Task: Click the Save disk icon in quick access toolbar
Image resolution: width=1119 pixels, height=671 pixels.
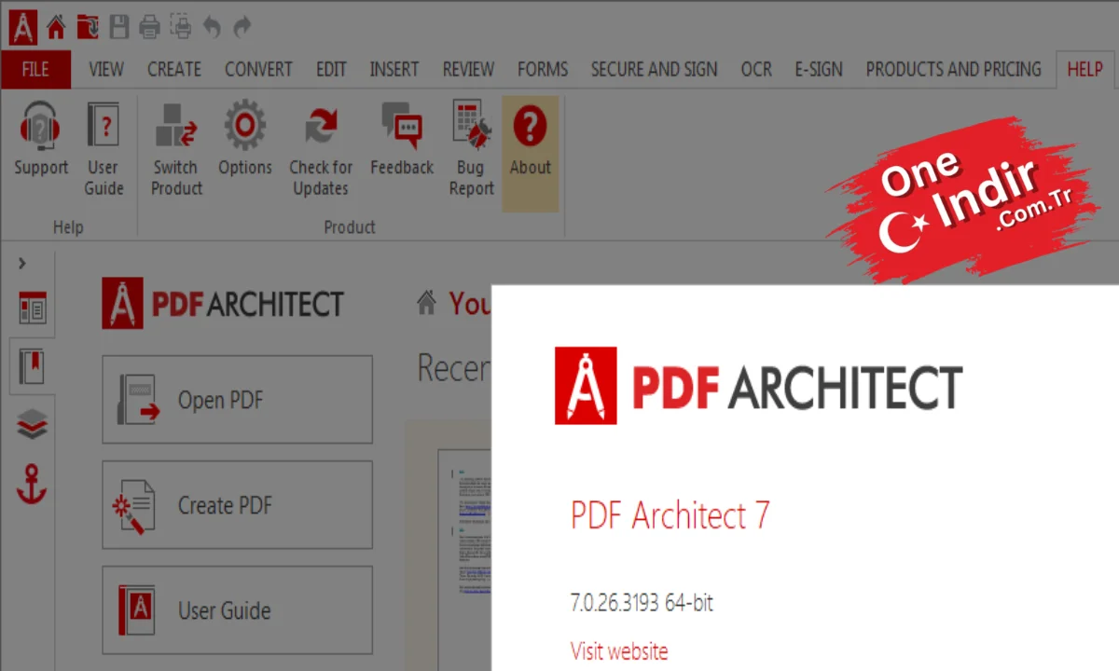Action: (x=118, y=28)
